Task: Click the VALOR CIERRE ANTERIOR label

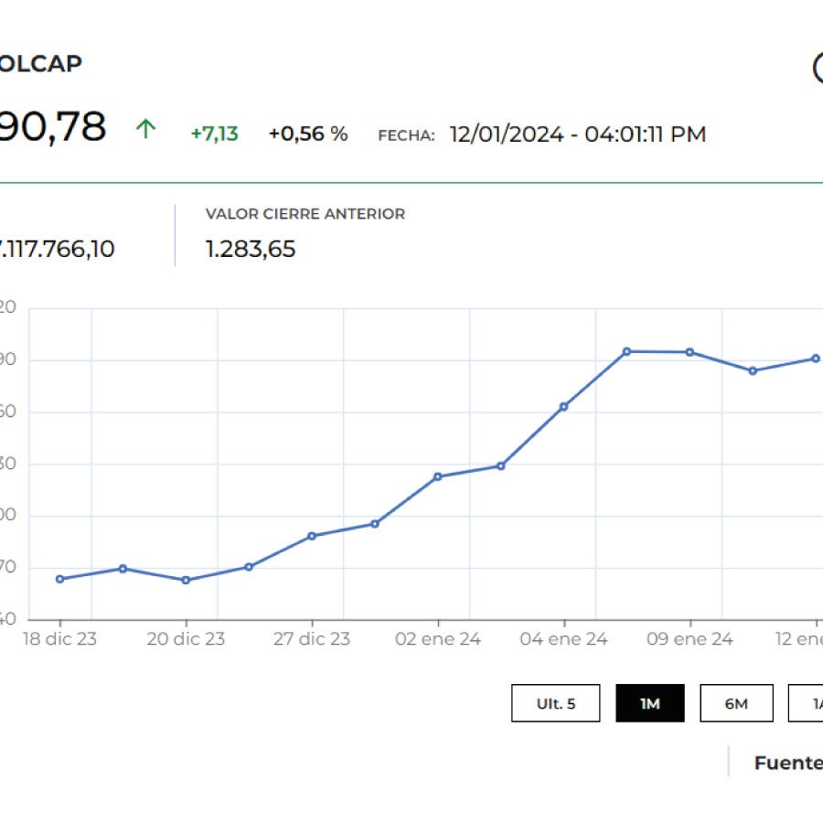Action: (305, 214)
